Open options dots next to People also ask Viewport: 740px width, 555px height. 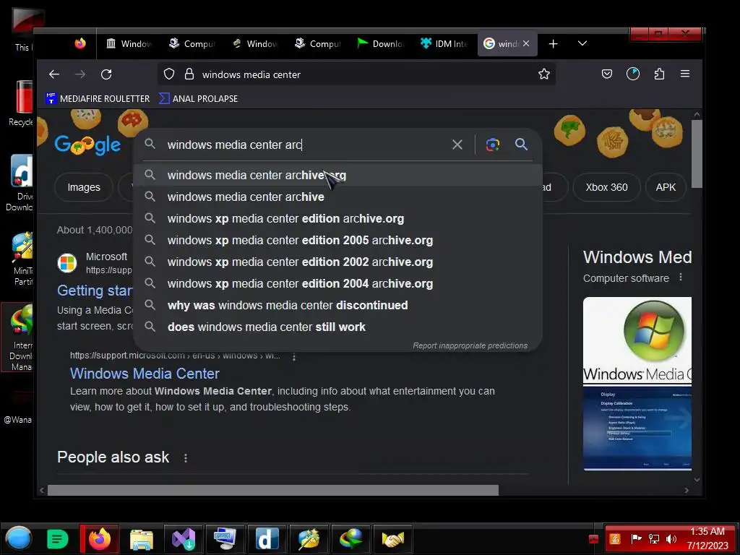tap(186, 457)
